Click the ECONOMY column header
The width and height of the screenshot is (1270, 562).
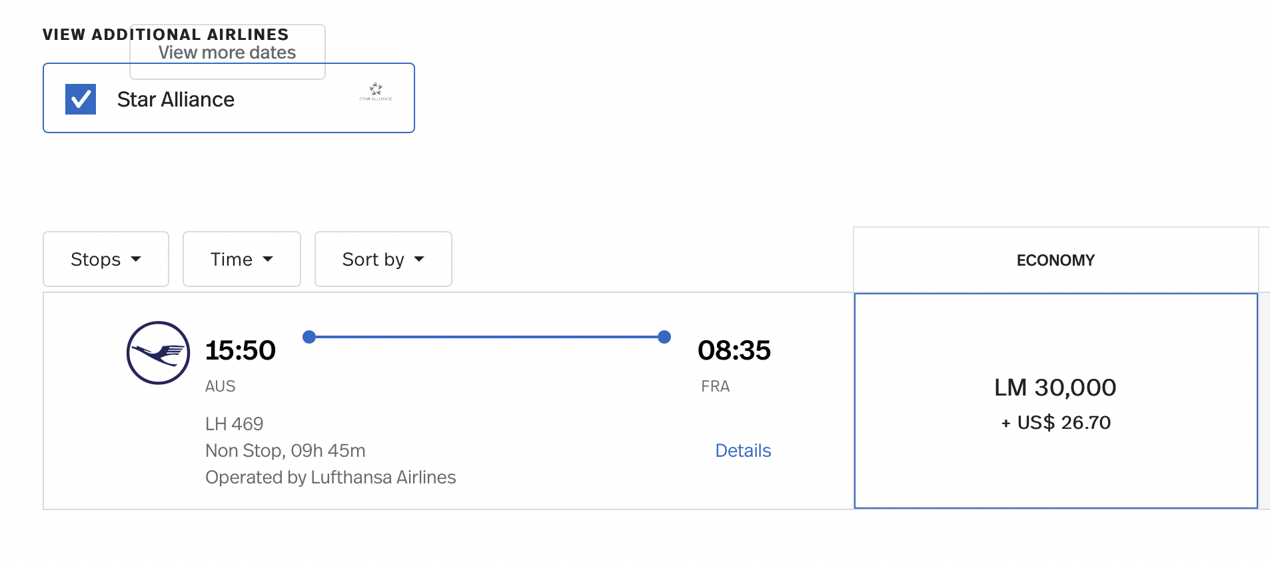pos(1055,260)
